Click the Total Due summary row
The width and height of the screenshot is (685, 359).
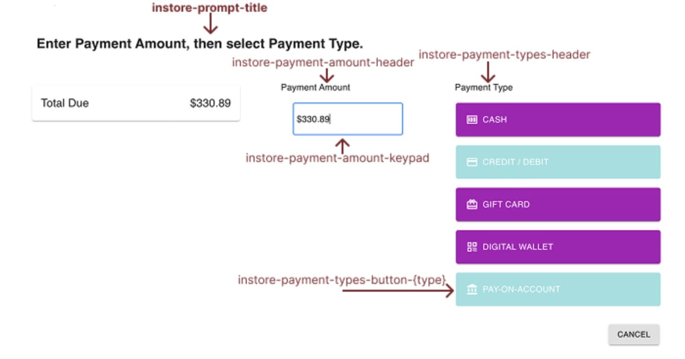[136, 103]
